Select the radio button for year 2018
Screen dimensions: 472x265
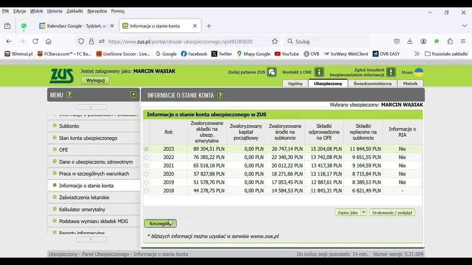point(146,190)
